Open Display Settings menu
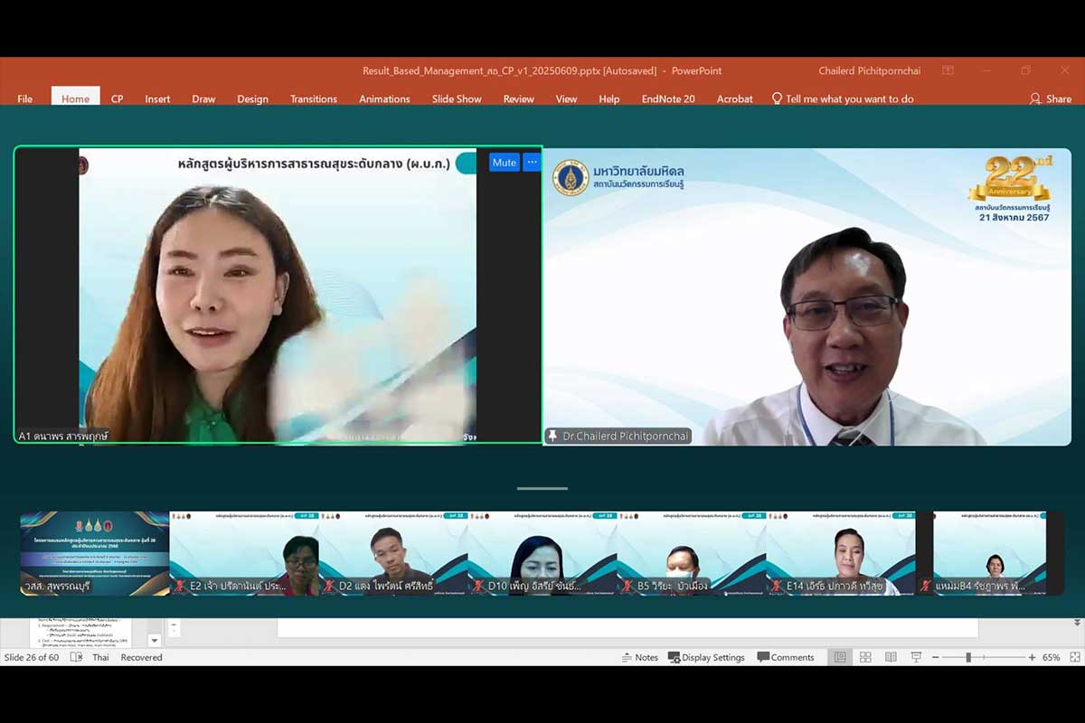The width and height of the screenshot is (1085, 723). (x=706, y=657)
